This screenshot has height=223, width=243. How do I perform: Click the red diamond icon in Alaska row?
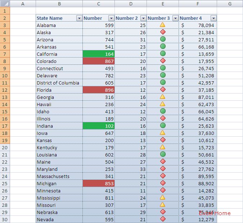pyautogui.click(x=163, y=32)
